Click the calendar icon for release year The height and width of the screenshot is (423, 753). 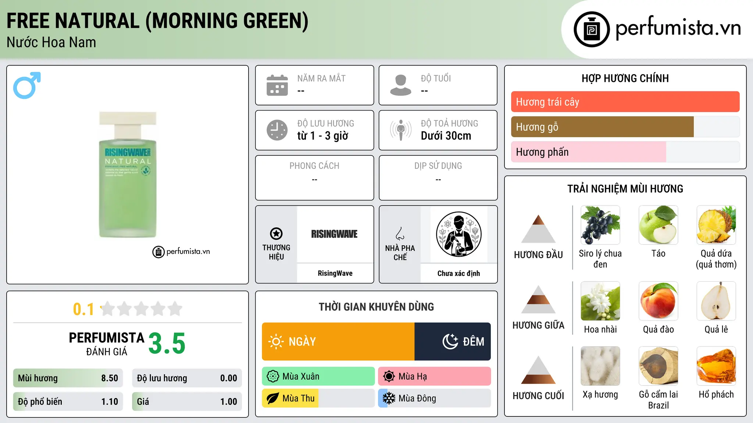pyautogui.click(x=277, y=85)
